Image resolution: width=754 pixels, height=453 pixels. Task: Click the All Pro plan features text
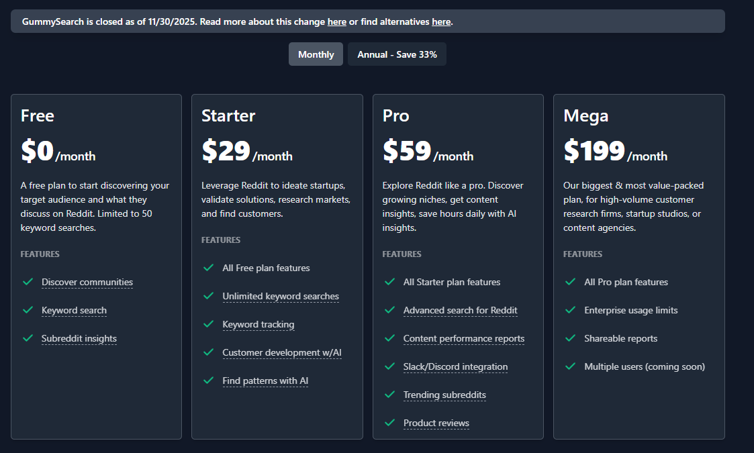(x=626, y=283)
